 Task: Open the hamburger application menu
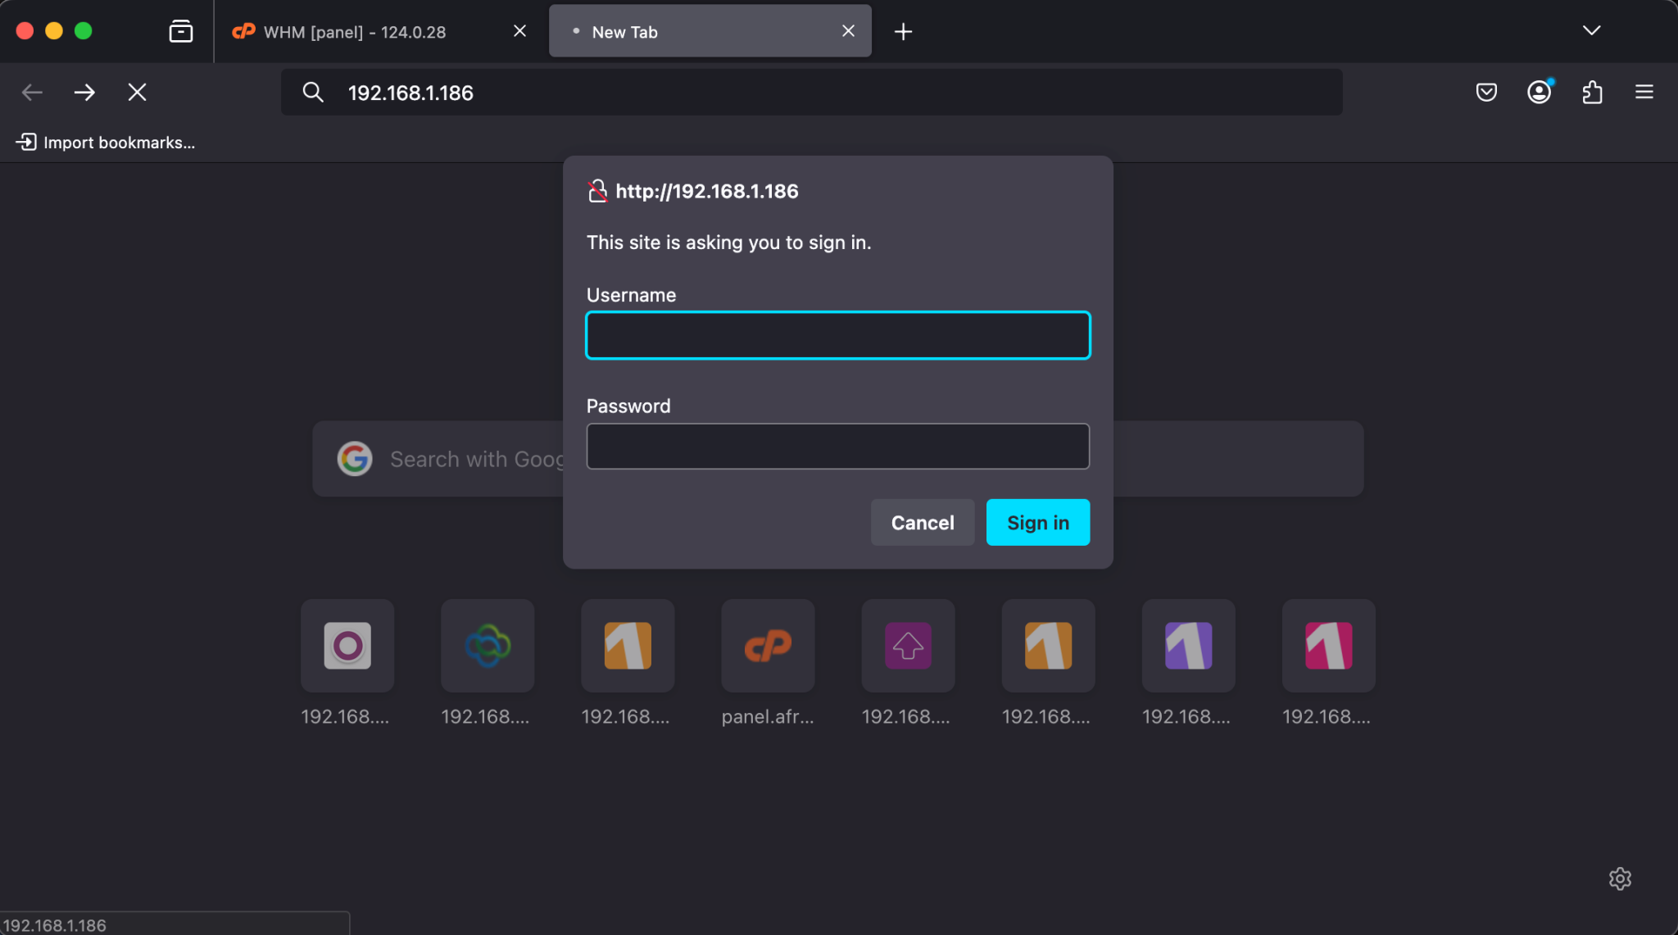coord(1644,92)
